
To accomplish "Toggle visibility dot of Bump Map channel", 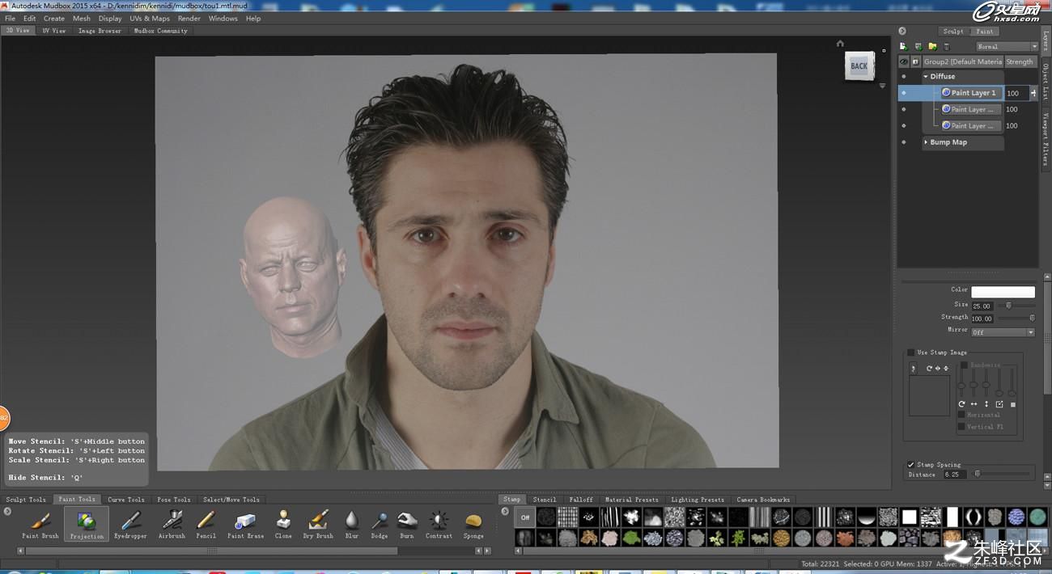I will pos(904,142).
